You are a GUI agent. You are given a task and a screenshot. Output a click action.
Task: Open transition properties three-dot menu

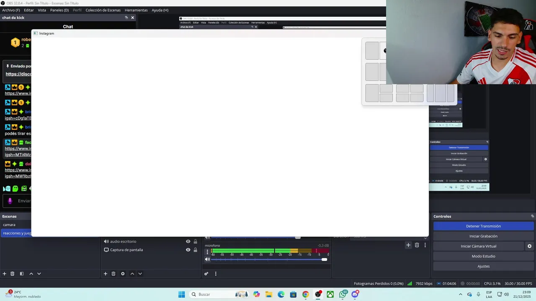pyautogui.click(x=425, y=245)
